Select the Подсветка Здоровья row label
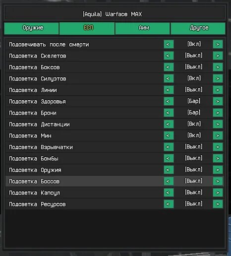 point(37,102)
